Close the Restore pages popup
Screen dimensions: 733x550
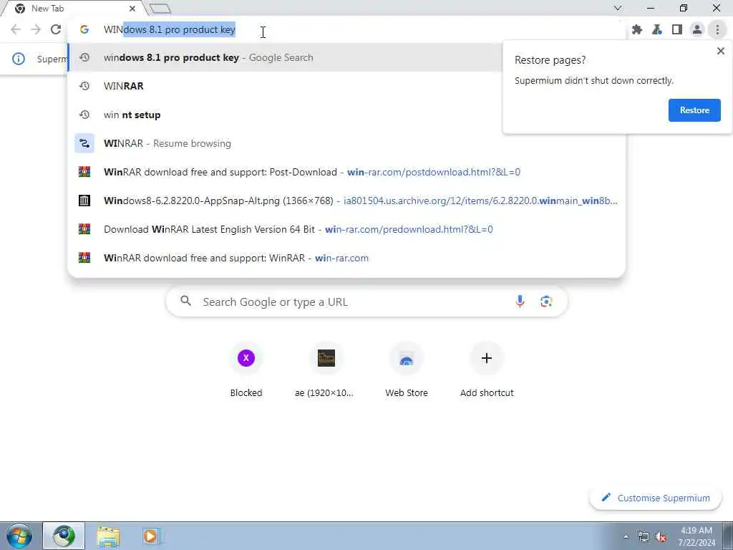pyautogui.click(x=720, y=51)
